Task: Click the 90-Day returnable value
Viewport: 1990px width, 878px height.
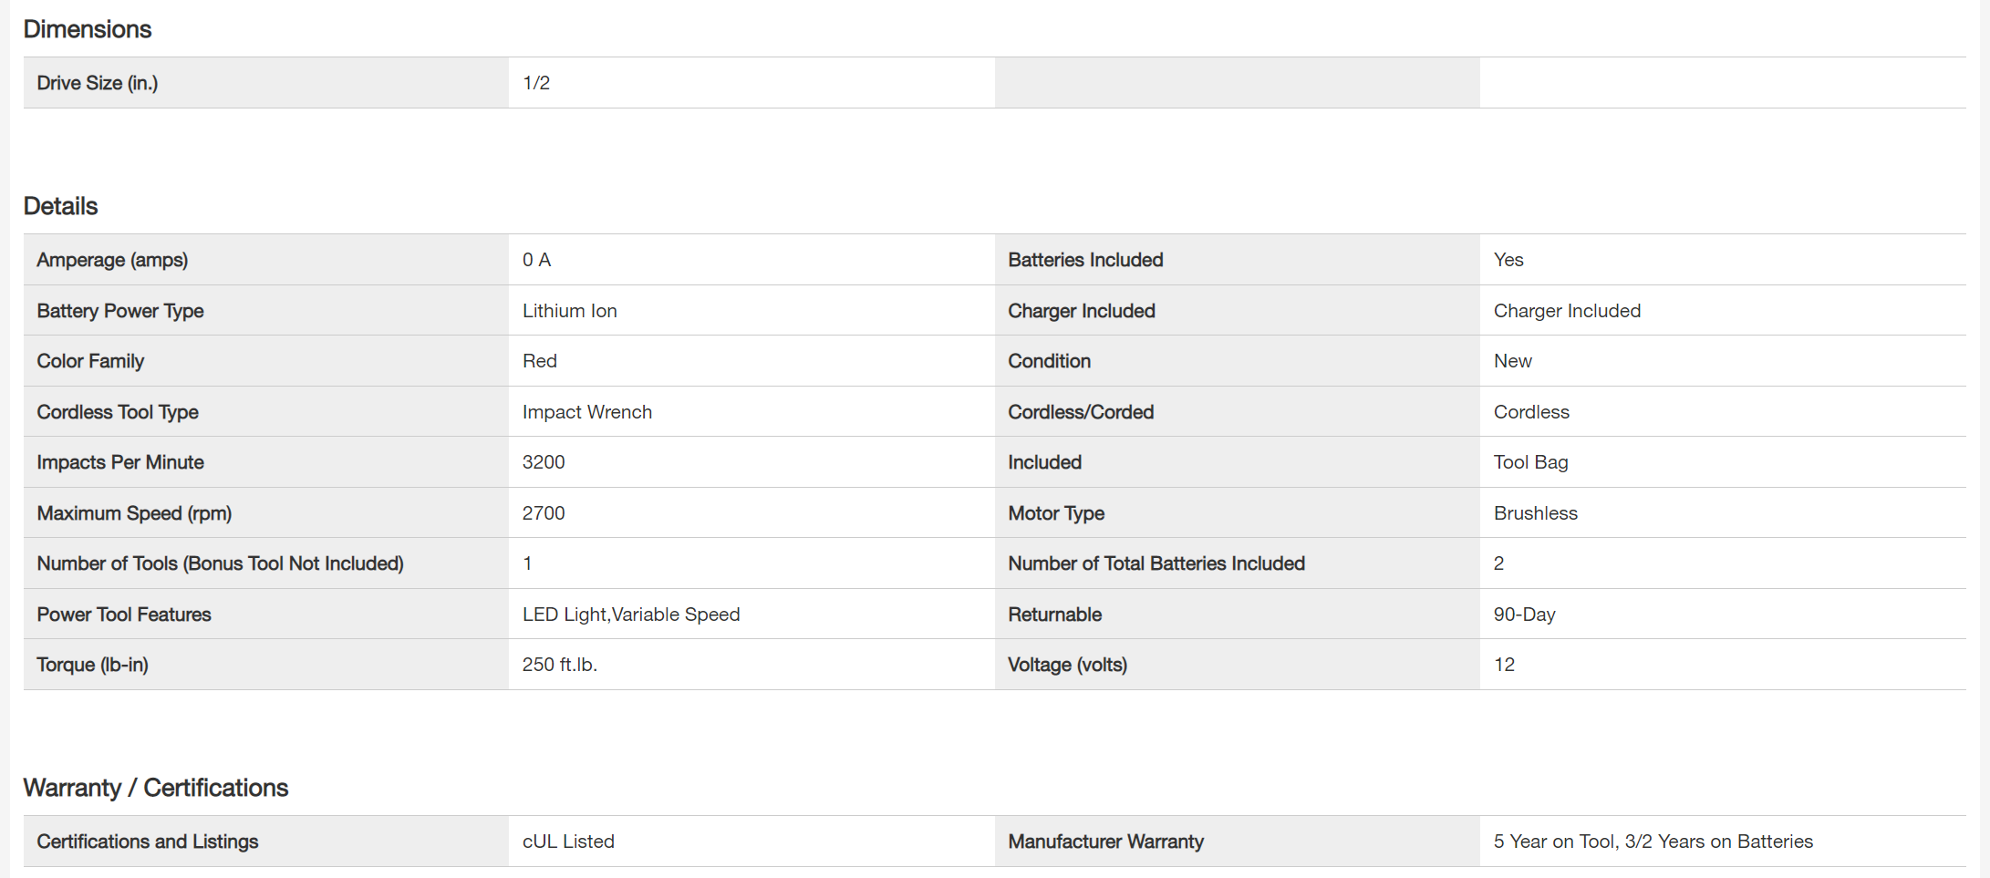Action: pos(1524,615)
